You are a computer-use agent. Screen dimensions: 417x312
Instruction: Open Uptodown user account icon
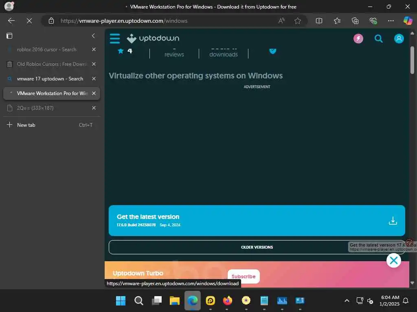point(399,39)
